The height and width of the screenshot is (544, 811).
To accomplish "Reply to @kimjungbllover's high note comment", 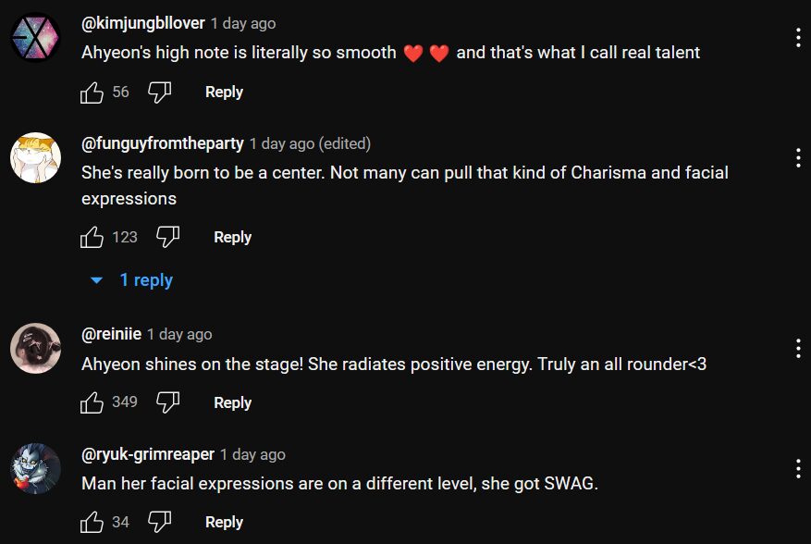I will pos(224,92).
